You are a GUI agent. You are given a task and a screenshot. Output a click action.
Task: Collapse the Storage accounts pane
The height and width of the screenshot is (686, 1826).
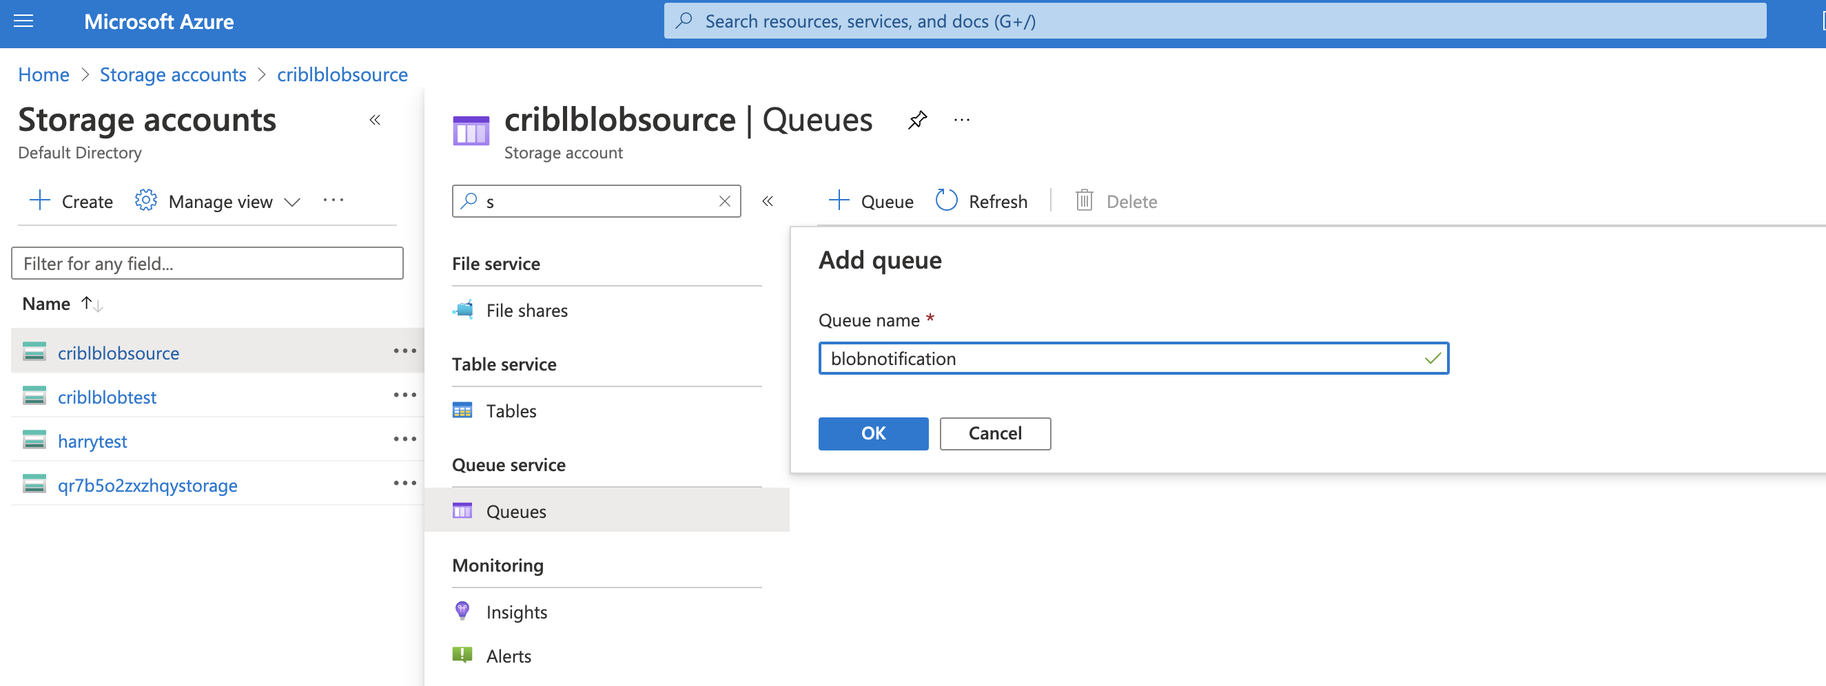click(375, 120)
